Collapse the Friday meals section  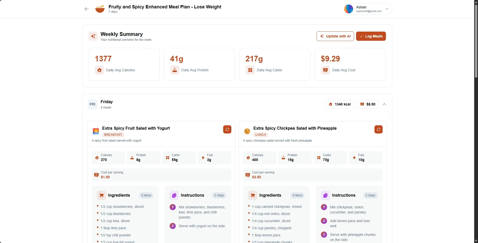pos(384,104)
